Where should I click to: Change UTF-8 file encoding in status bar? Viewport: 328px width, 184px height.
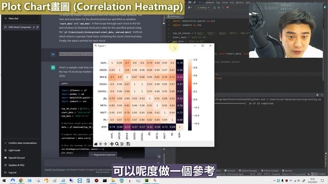(x=266, y=174)
